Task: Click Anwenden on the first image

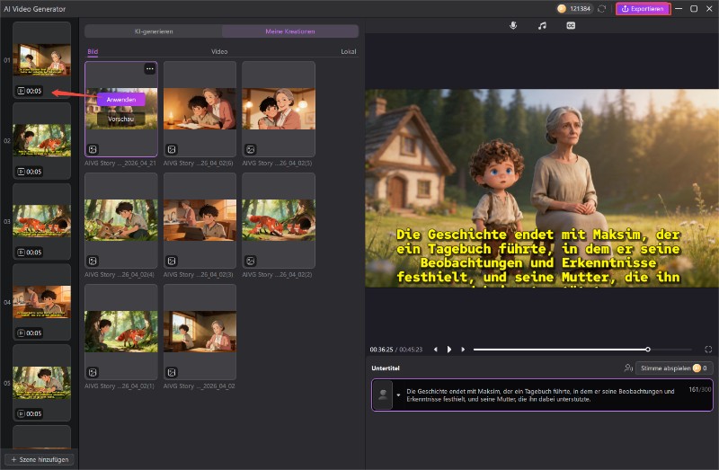Action: (x=120, y=100)
